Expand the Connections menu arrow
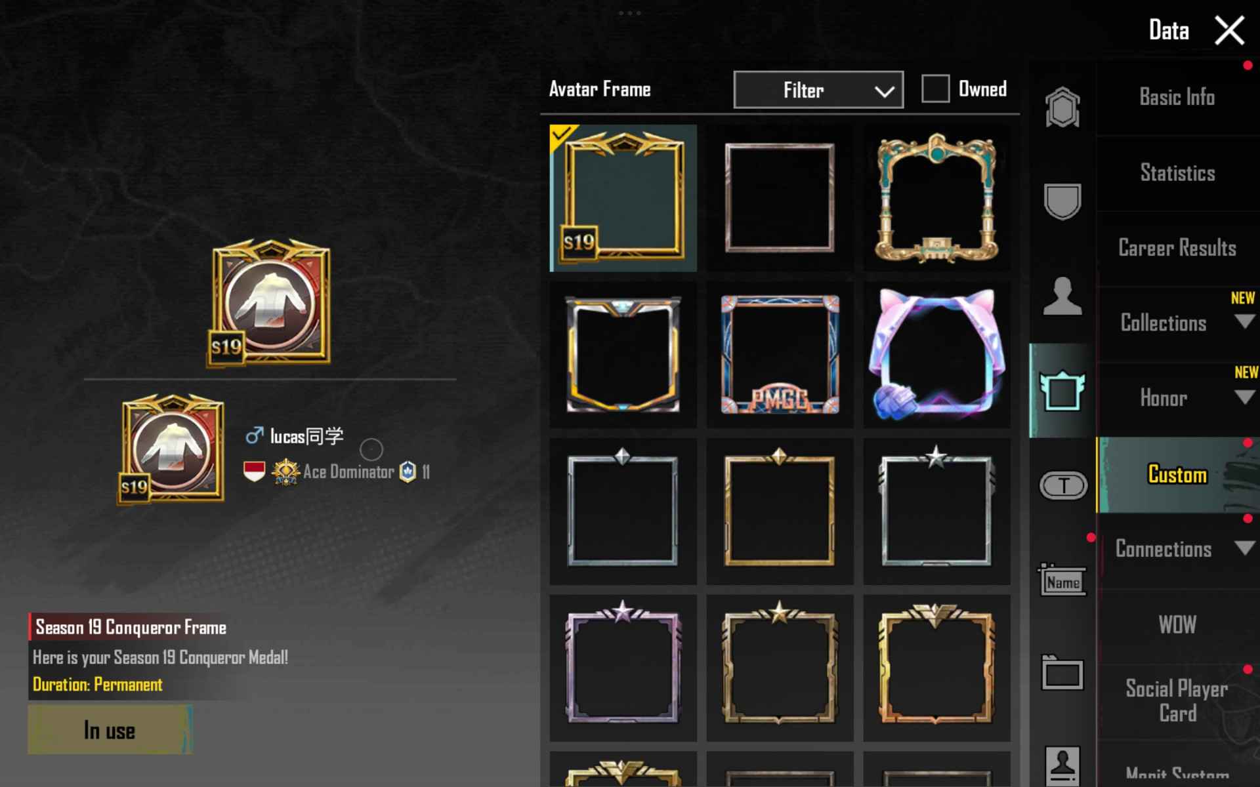 click(1244, 548)
